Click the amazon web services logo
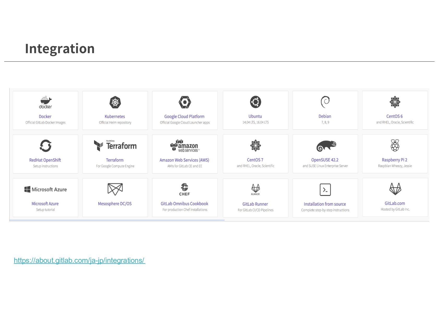 coord(185,146)
